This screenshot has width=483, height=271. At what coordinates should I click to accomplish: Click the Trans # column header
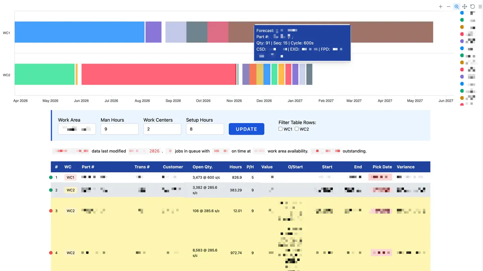(x=142, y=167)
